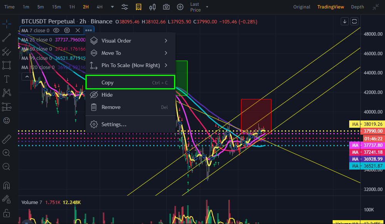Switch to the Depth chart tab
Viewport: 385px width, 224px height.
tap(357, 7)
